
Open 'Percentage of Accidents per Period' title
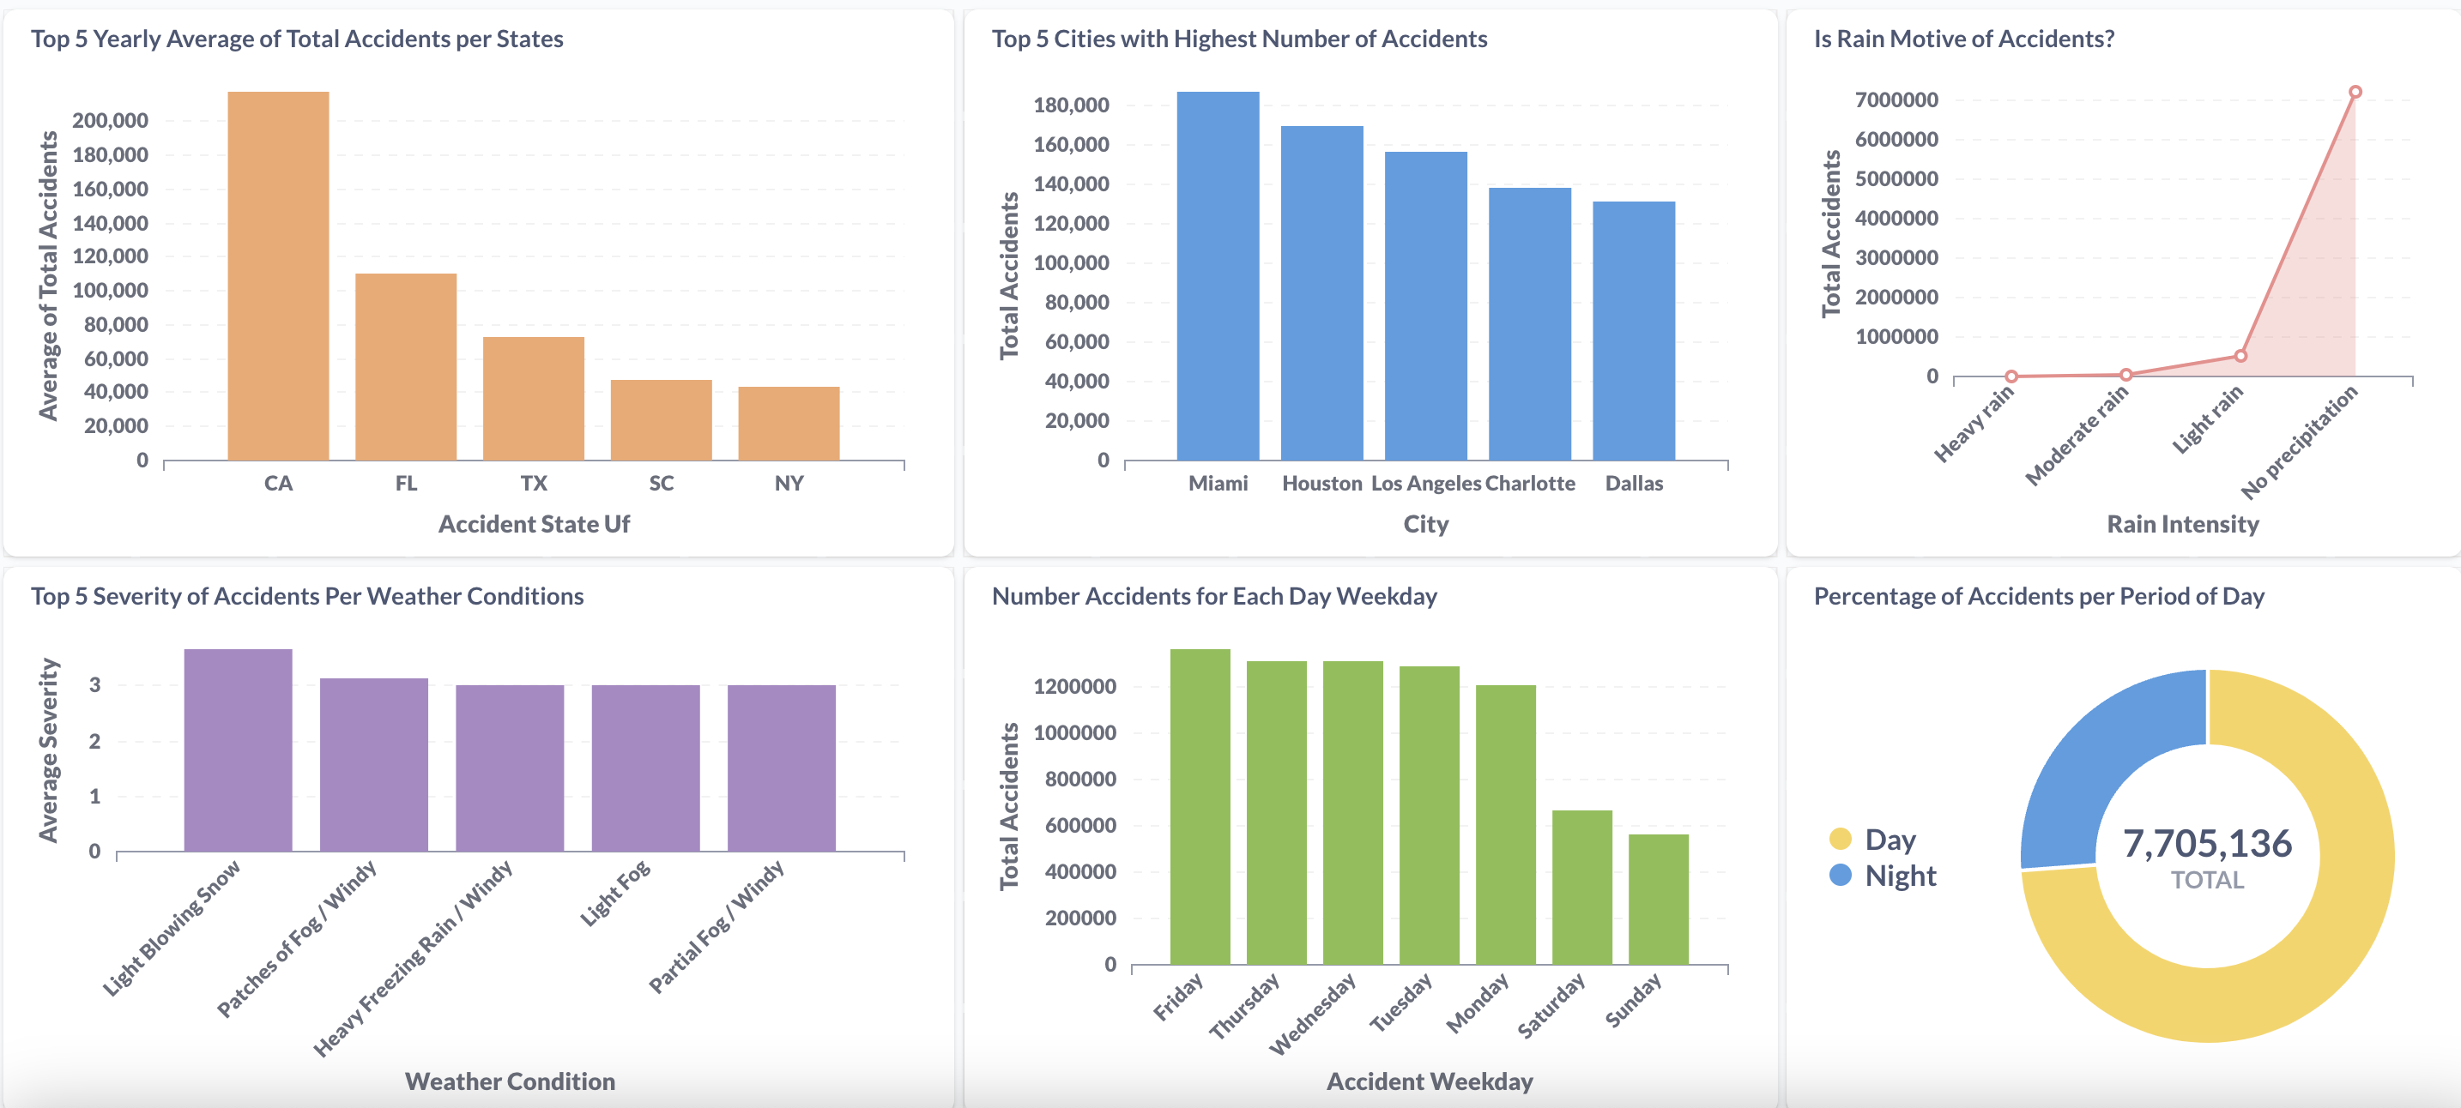pyautogui.click(x=2039, y=597)
